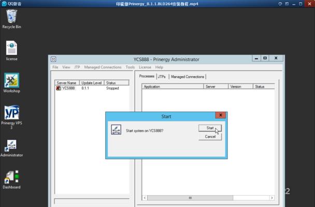This screenshot has width=315, height=207.
Task: Open the Recycle Bin desktop icon
Action: coord(11,19)
